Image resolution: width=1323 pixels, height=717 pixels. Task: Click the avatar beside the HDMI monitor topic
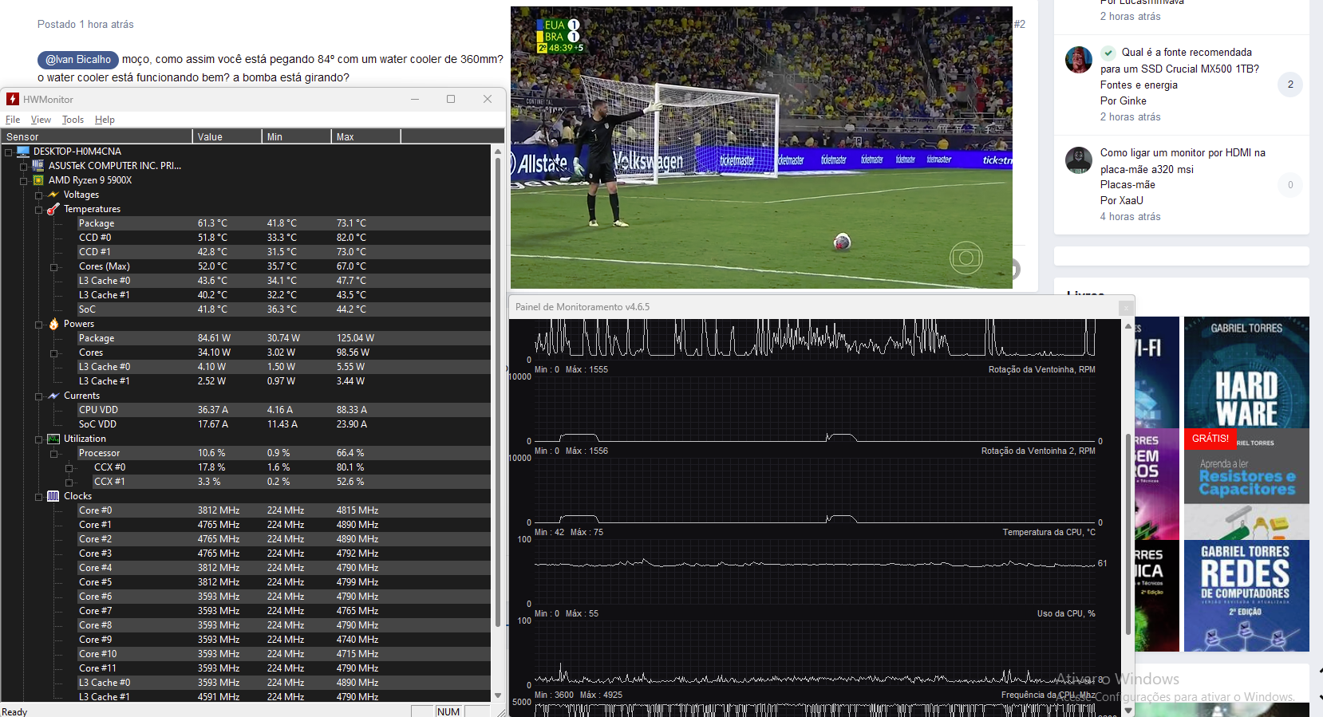[1079, 160]
